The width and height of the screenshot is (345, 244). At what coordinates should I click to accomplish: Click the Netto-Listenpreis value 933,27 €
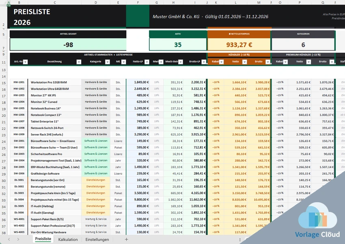click(239, 45)
